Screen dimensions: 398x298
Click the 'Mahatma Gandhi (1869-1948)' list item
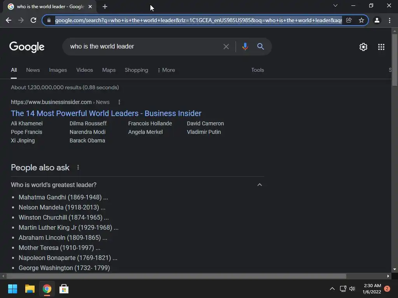(63, 197)
